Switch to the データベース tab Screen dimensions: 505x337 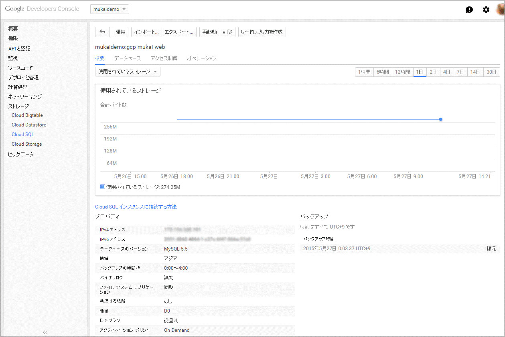127,58
